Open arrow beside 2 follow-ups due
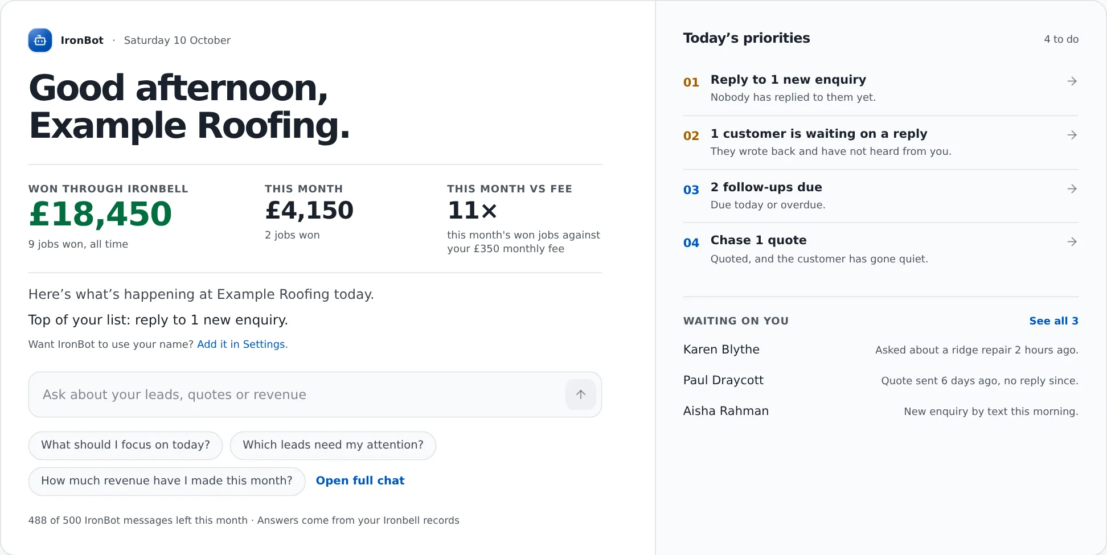 [1072, 188]
